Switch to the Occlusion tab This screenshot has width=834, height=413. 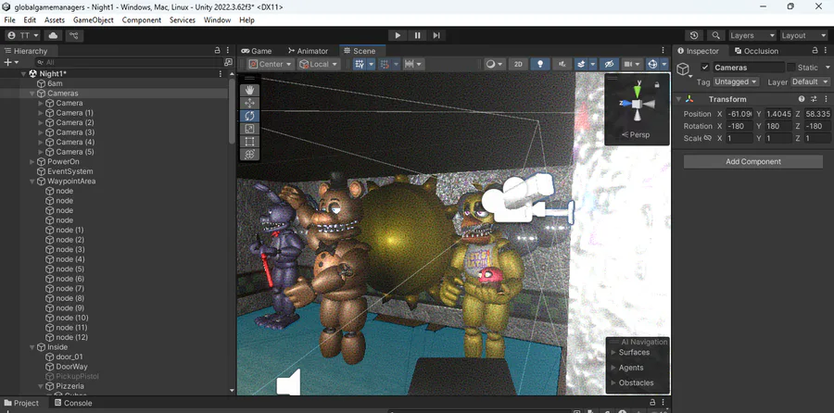click(x=756, y=51)
